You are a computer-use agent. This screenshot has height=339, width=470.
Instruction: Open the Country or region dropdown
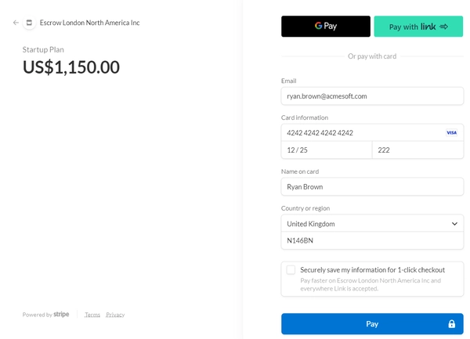tap(372, 224)
